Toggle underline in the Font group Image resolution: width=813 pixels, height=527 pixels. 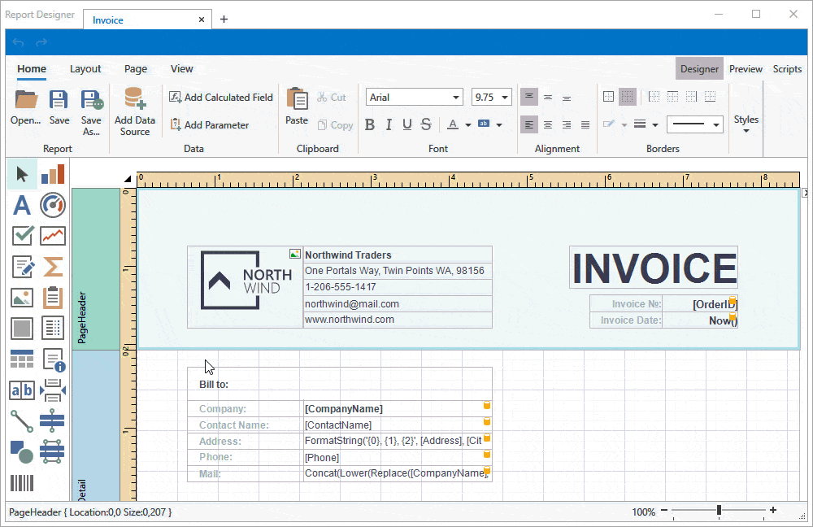[x=406, y=124]
